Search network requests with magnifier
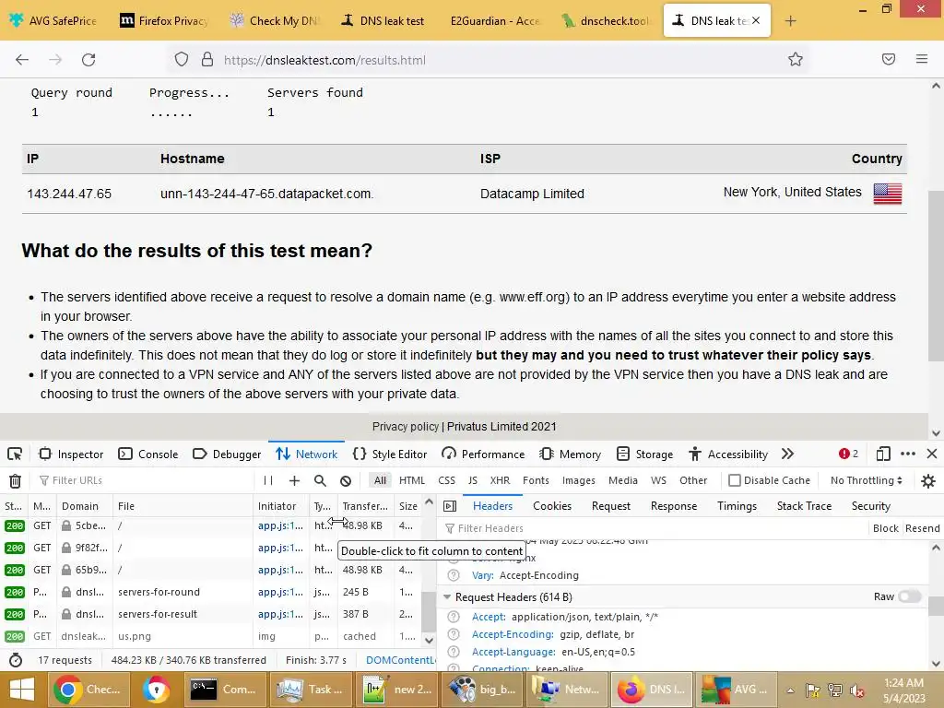 click(320, 480)
